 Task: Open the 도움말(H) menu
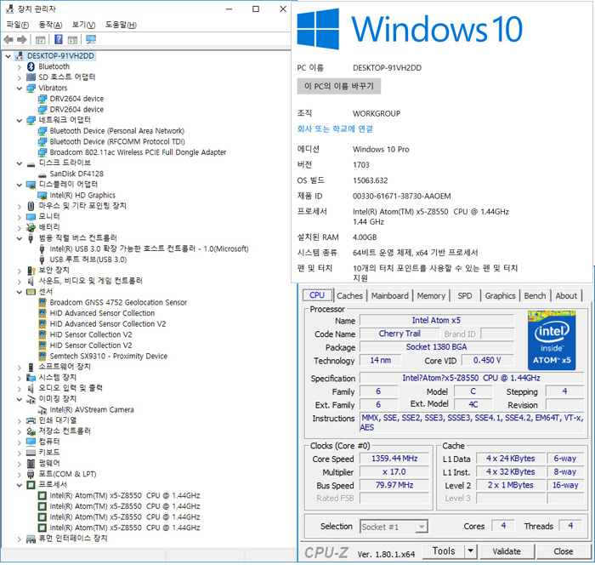click(x=121, y=25)
